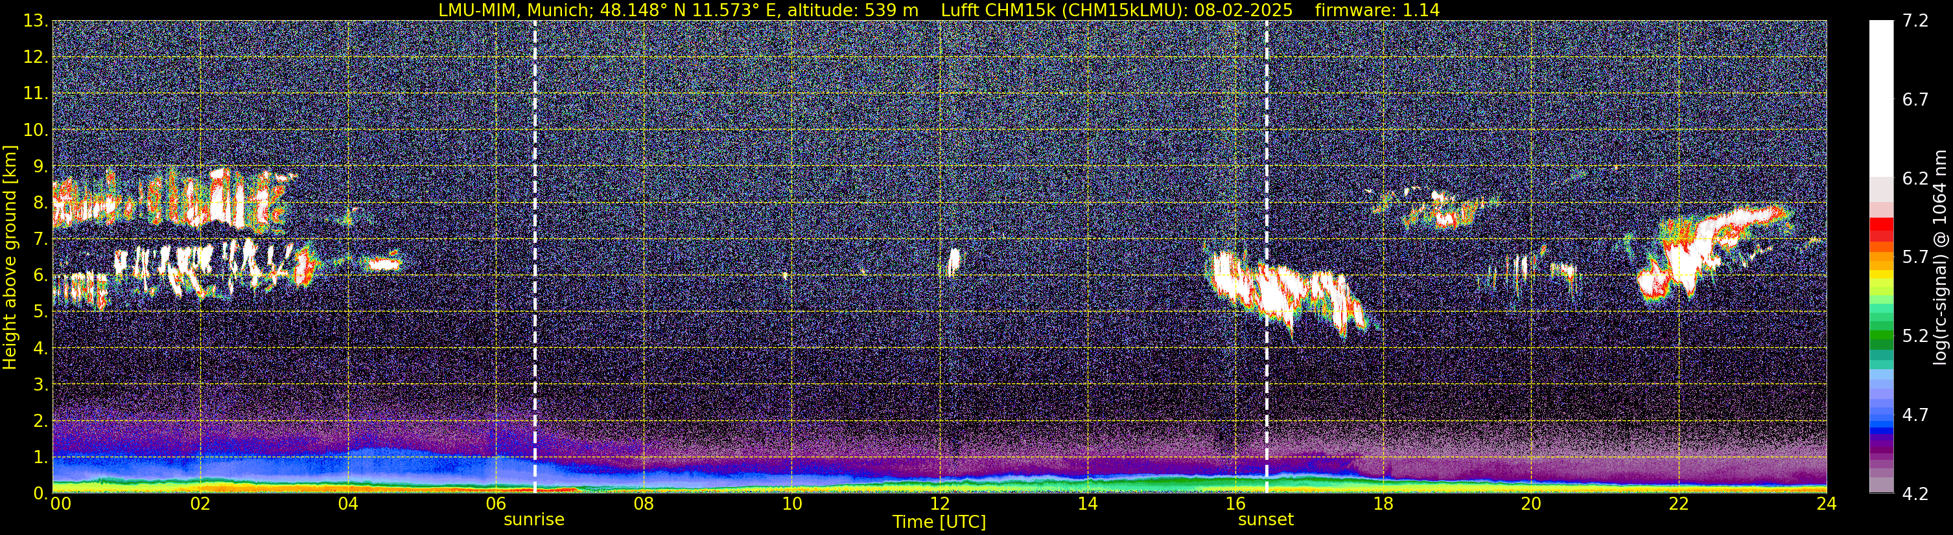This screenshot has height=535, width=1953.
Task: Click the white top section of the colorbar
Action: (1881, 98)
